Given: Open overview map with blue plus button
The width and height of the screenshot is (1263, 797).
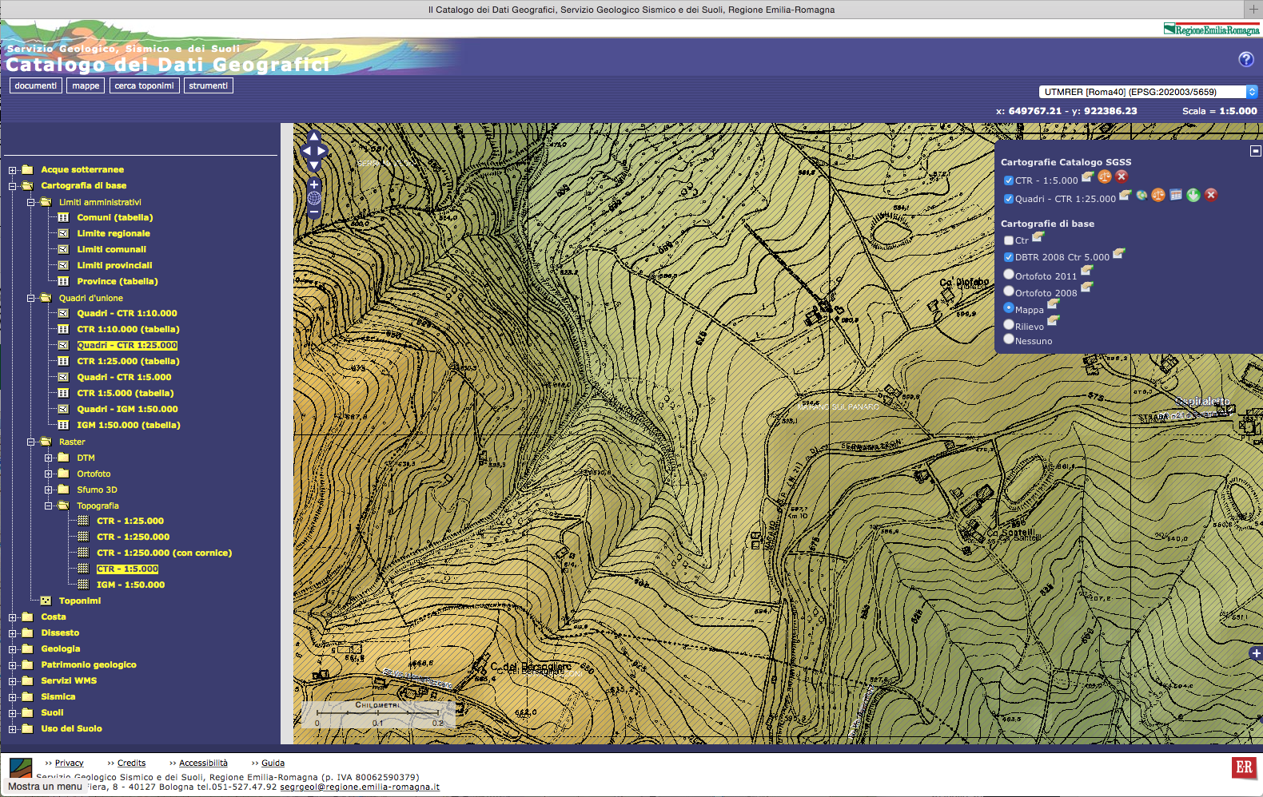Looking at the screenshot, I should tap(1256, 653).
